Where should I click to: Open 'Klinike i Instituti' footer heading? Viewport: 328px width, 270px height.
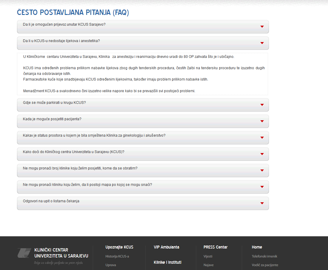click(x=168, y=262)
